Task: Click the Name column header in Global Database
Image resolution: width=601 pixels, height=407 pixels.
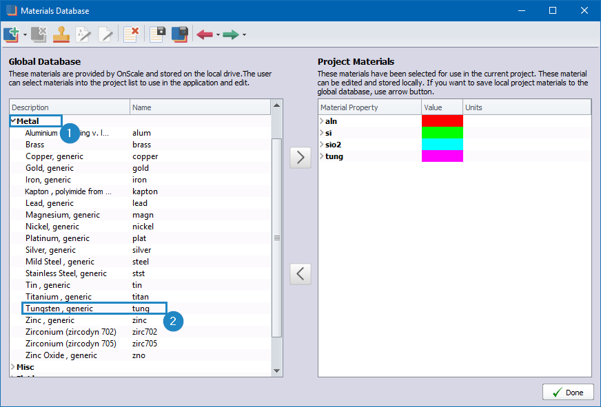Action: pos(200,107)
